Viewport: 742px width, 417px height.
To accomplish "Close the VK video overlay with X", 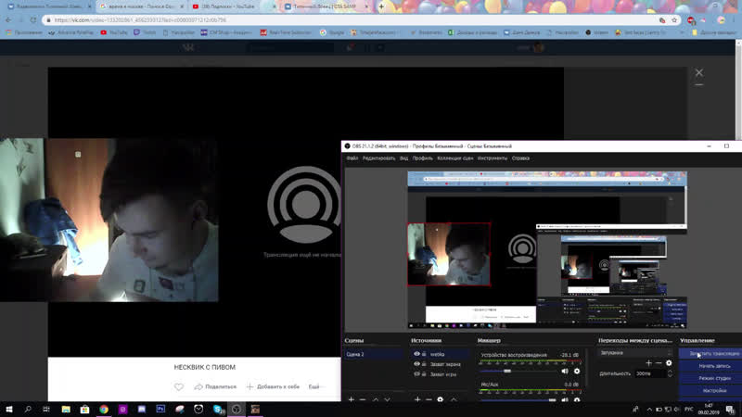I will tap(699, 72).
